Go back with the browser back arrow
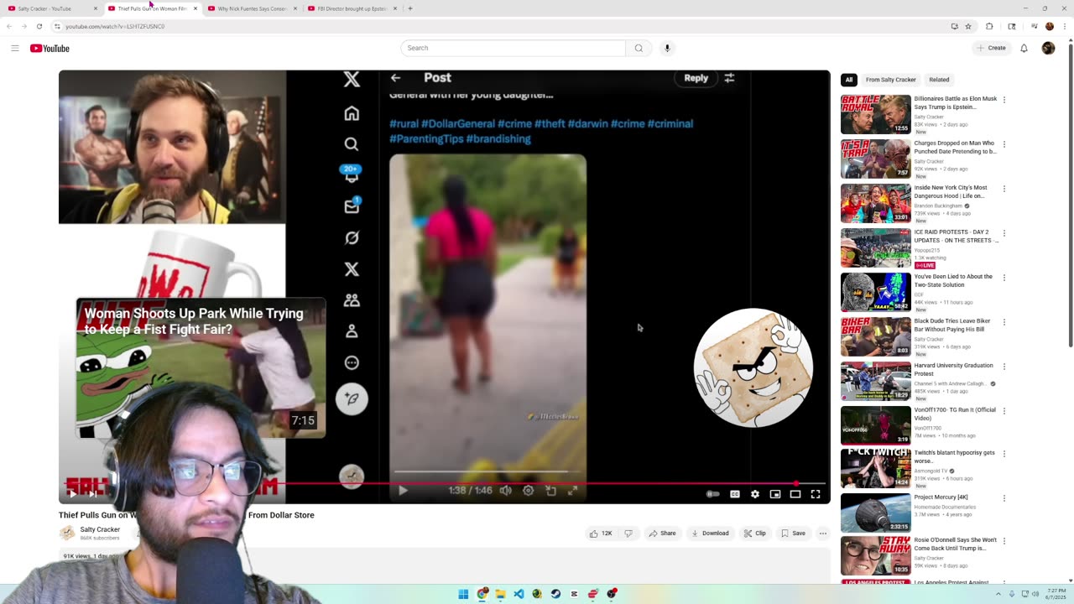 [9, 26]
